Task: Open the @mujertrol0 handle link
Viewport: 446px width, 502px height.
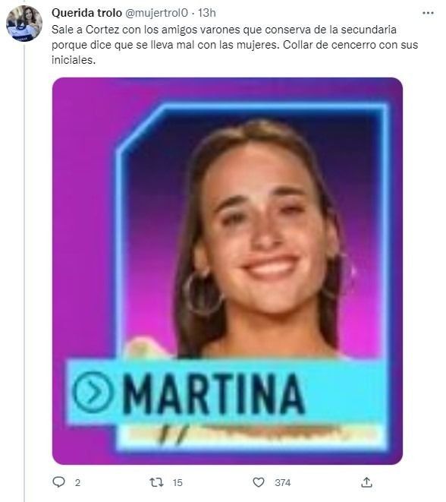Action: click(156, 13)
